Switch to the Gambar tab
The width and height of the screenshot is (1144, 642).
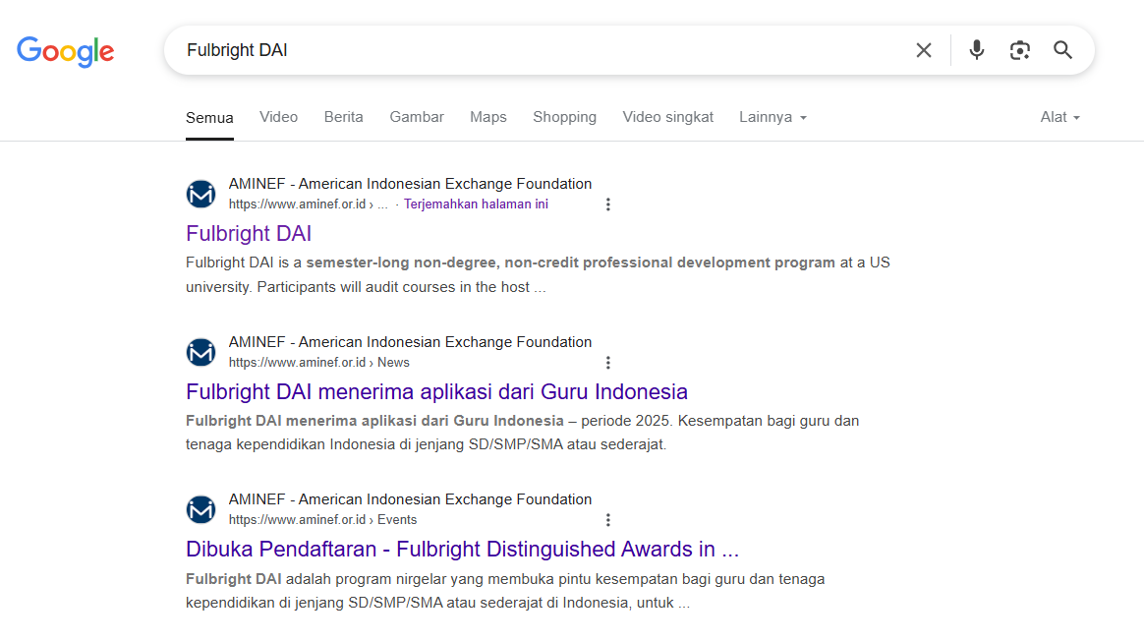(x=417, y=117)
